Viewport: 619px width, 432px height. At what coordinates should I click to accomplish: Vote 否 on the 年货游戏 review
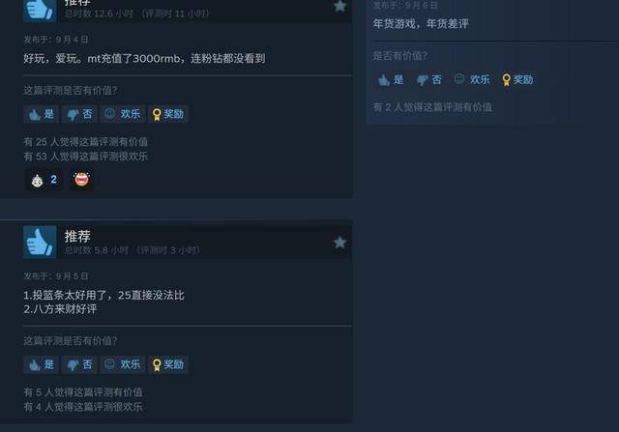point(429,79)
